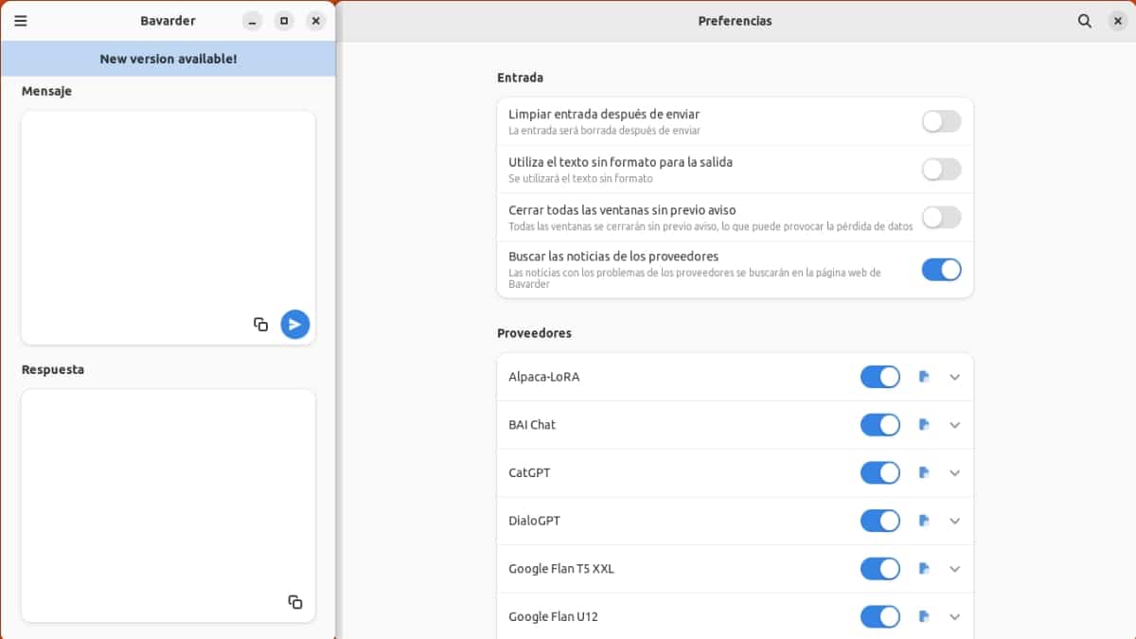Click 'Se utilizará el texto sin formato' subtitle
Viewport: 1136px width, 639px height.
580,179
